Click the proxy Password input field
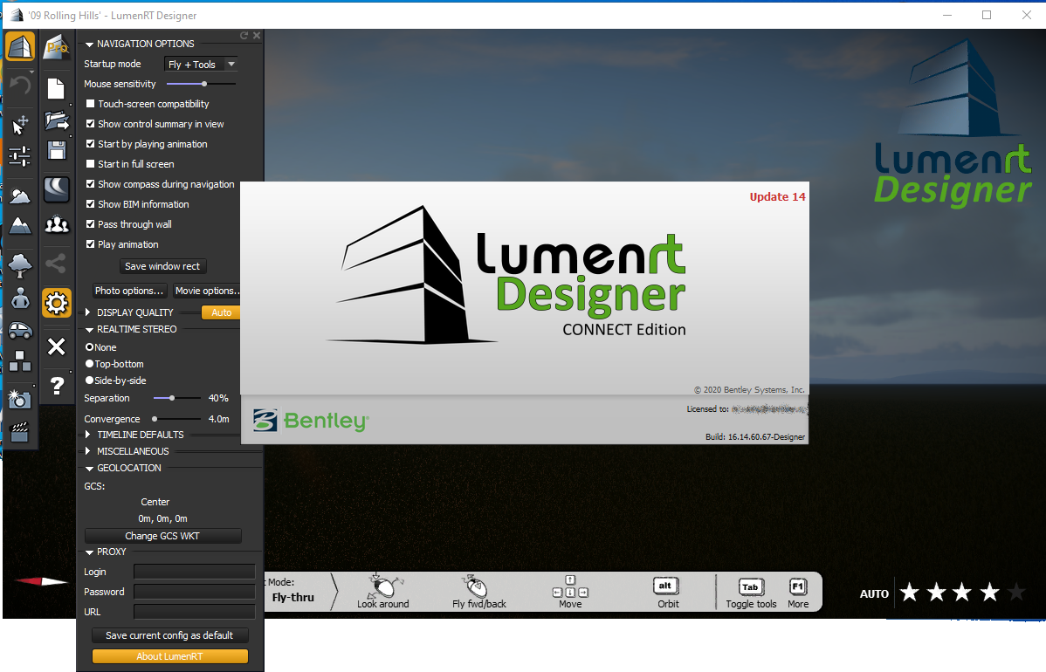1046x672 pixels. click(x=194, y=592)
